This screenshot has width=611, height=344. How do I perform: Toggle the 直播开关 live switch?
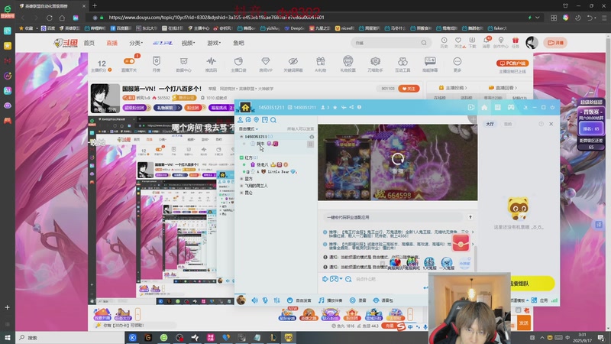click(129, 62)
